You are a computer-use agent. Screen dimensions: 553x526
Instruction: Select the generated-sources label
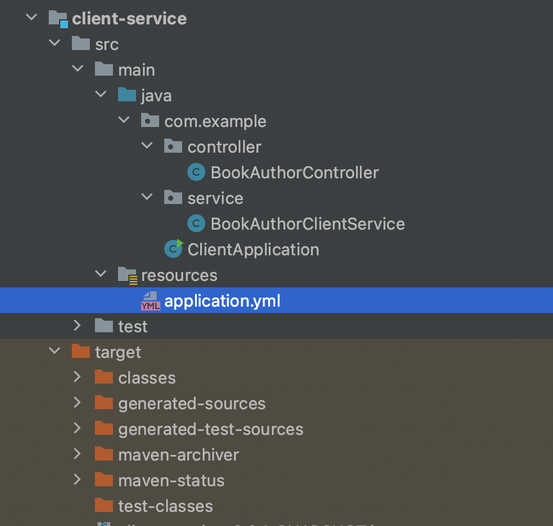tap(192, 404)
